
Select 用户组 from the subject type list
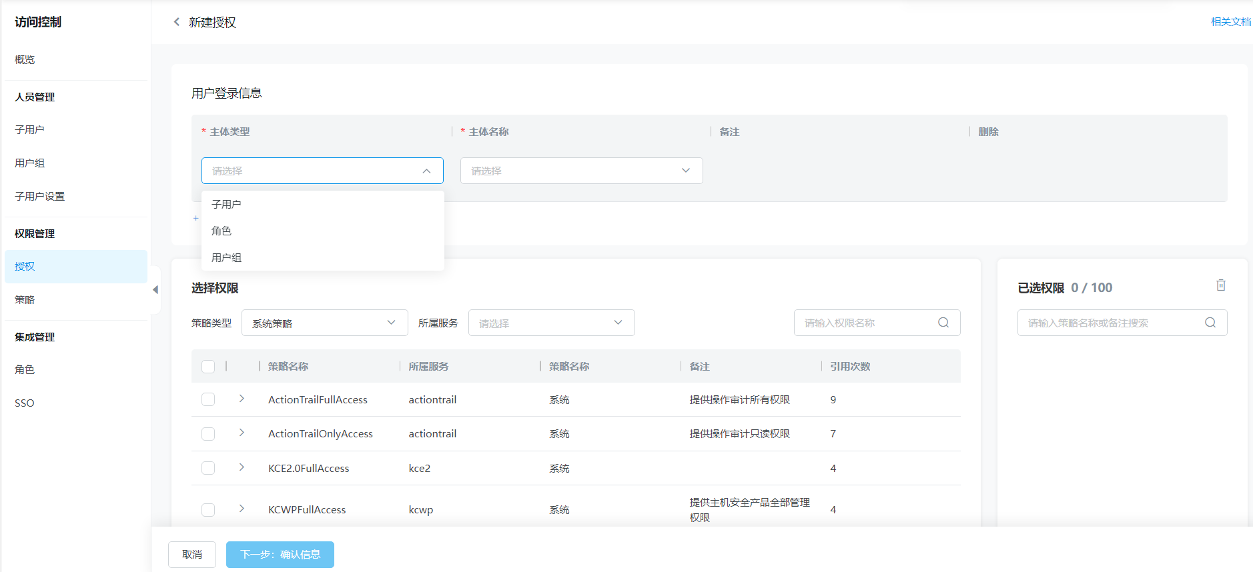(x=227, y=258)
